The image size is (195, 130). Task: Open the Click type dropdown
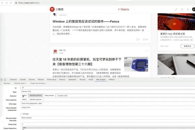click(x=108, y=103)
